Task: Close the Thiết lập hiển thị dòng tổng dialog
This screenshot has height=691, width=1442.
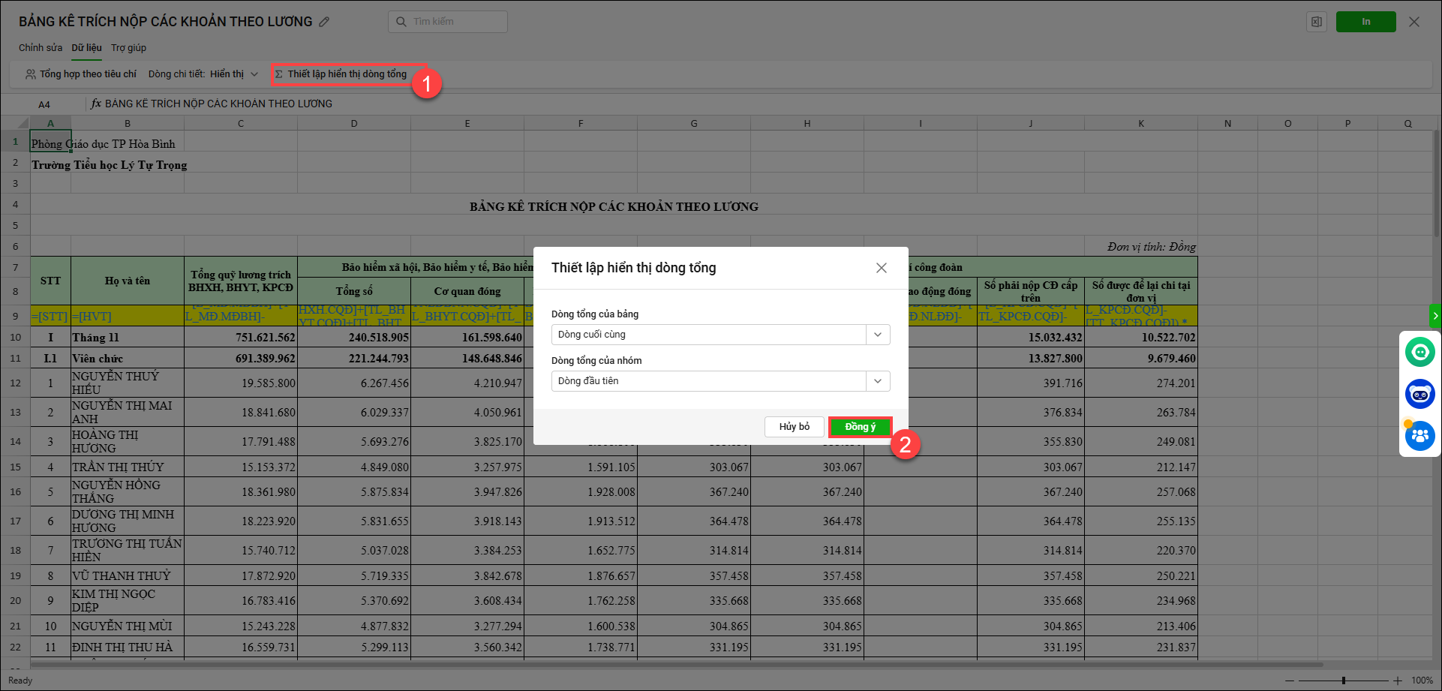Action: click(881, 268)
